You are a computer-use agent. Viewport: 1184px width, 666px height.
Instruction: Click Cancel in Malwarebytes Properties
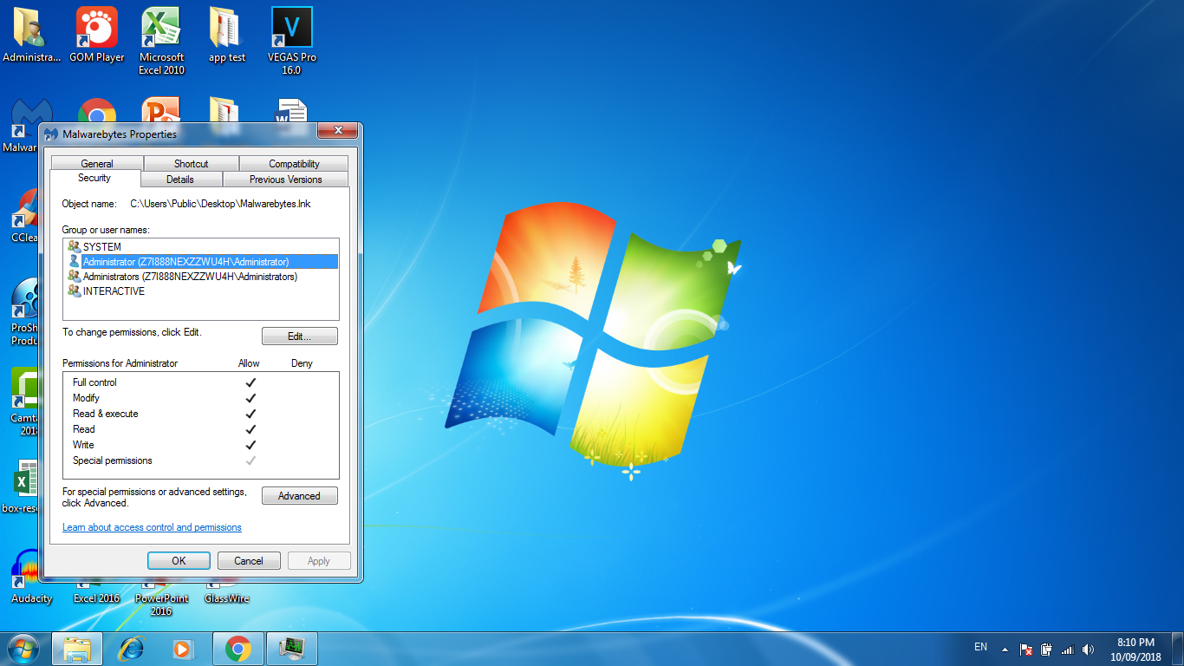(x=249, y=561)
